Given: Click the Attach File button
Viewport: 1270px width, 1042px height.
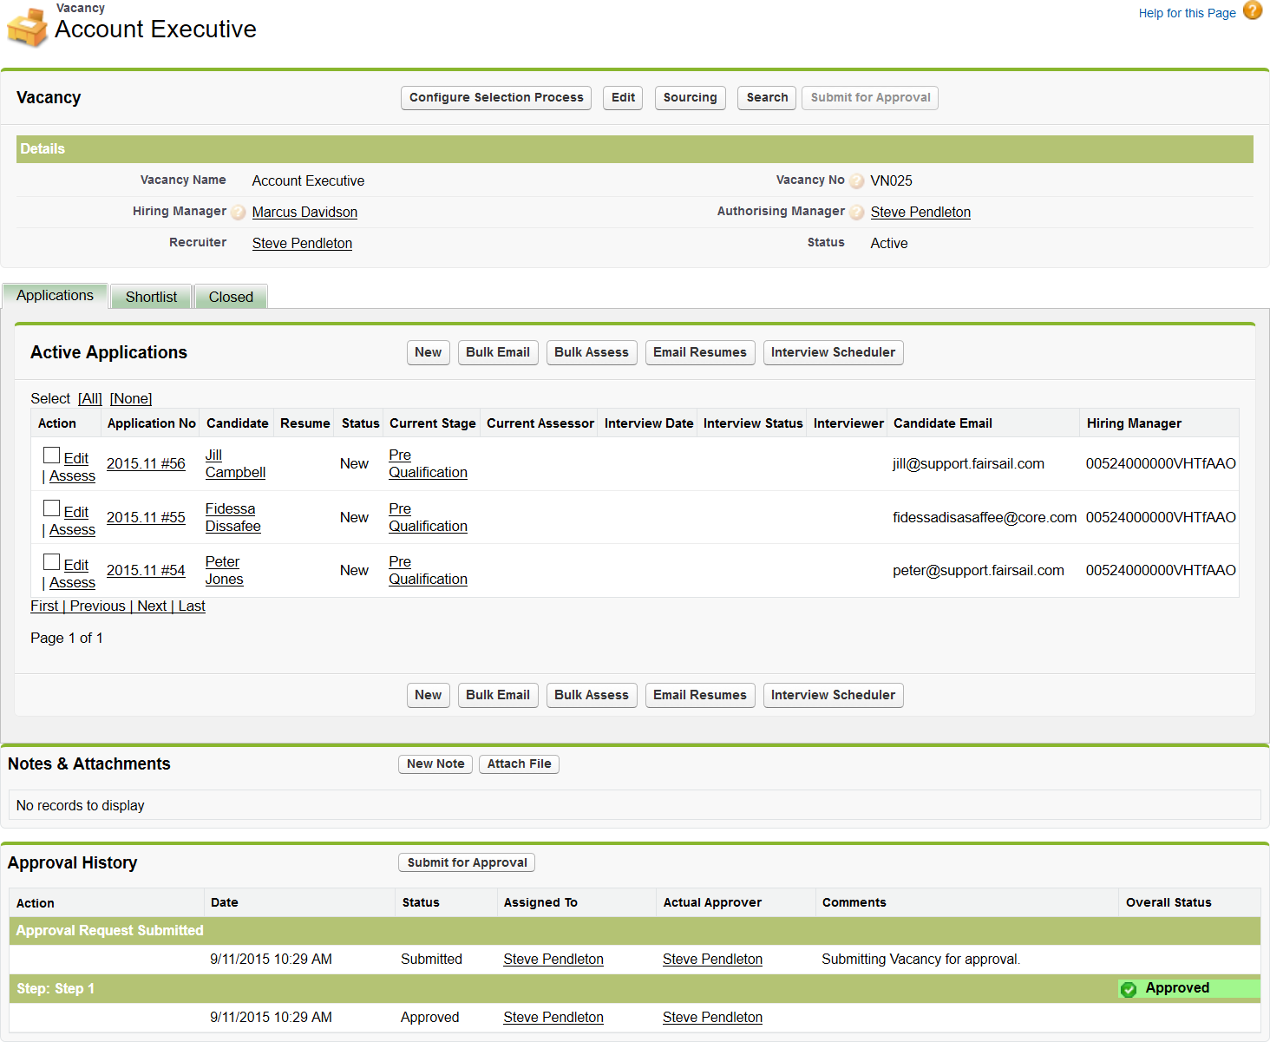Looking at the screenshot, I should point(519,764).
